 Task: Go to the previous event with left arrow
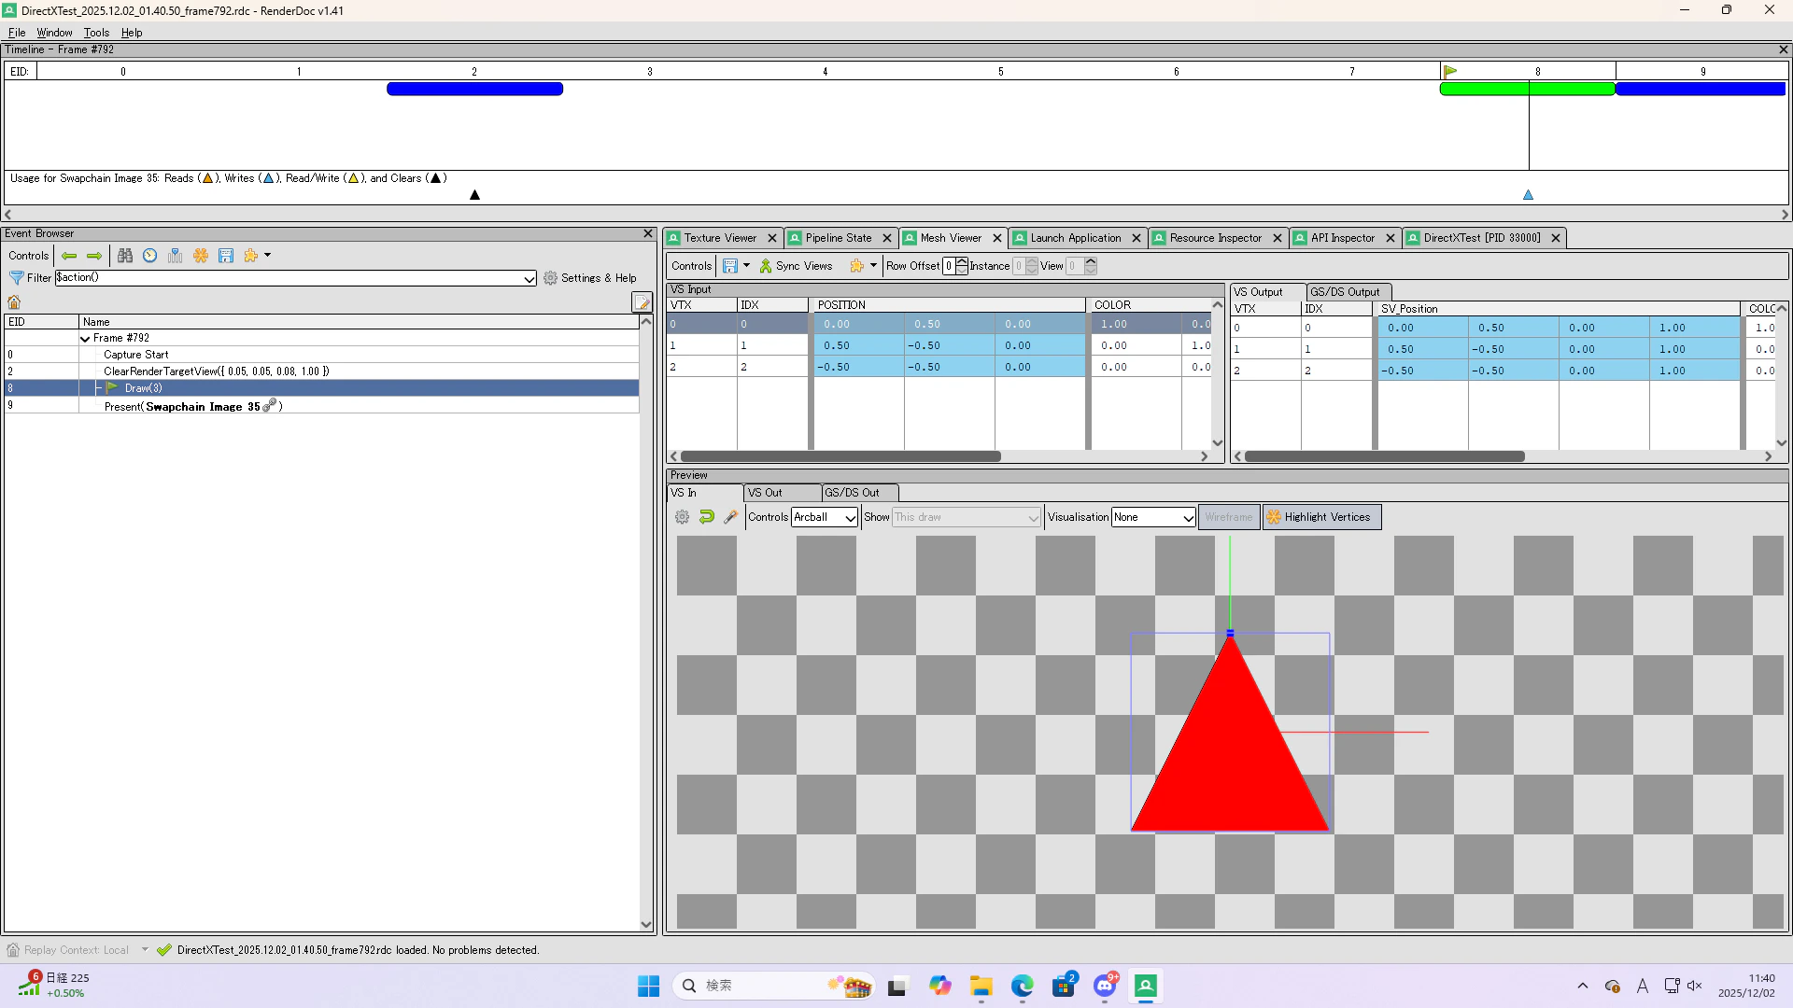(x=69, y=256)
